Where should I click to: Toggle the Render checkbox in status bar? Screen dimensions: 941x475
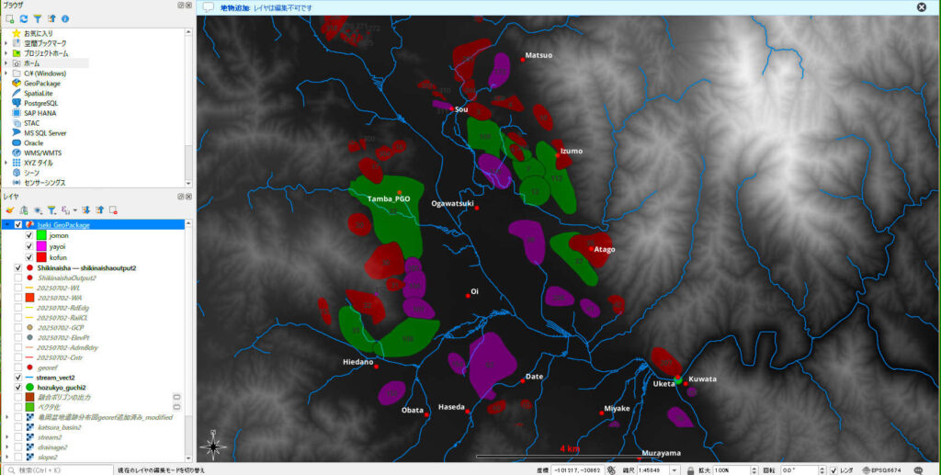(833, 469)
